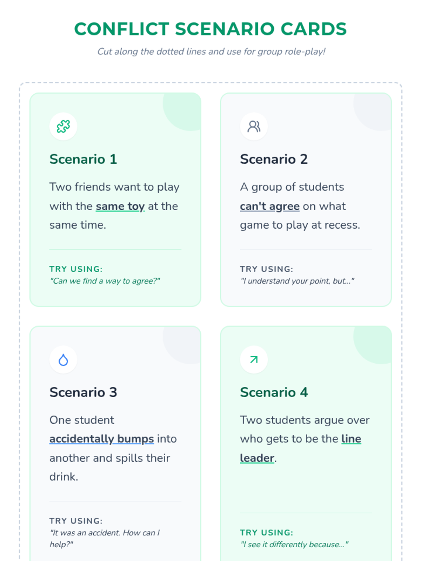421x561 pixels.
Task: Click the water droplet icon in Scenario 3
Action: coord(63,360)
